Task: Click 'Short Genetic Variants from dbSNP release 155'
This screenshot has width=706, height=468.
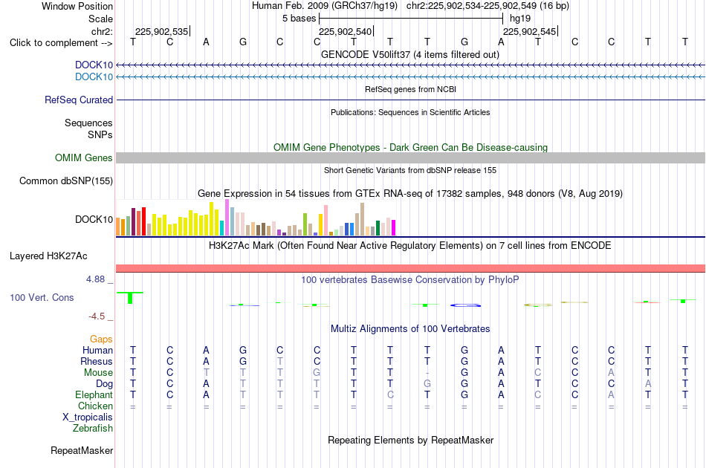Action: (410, 171)
